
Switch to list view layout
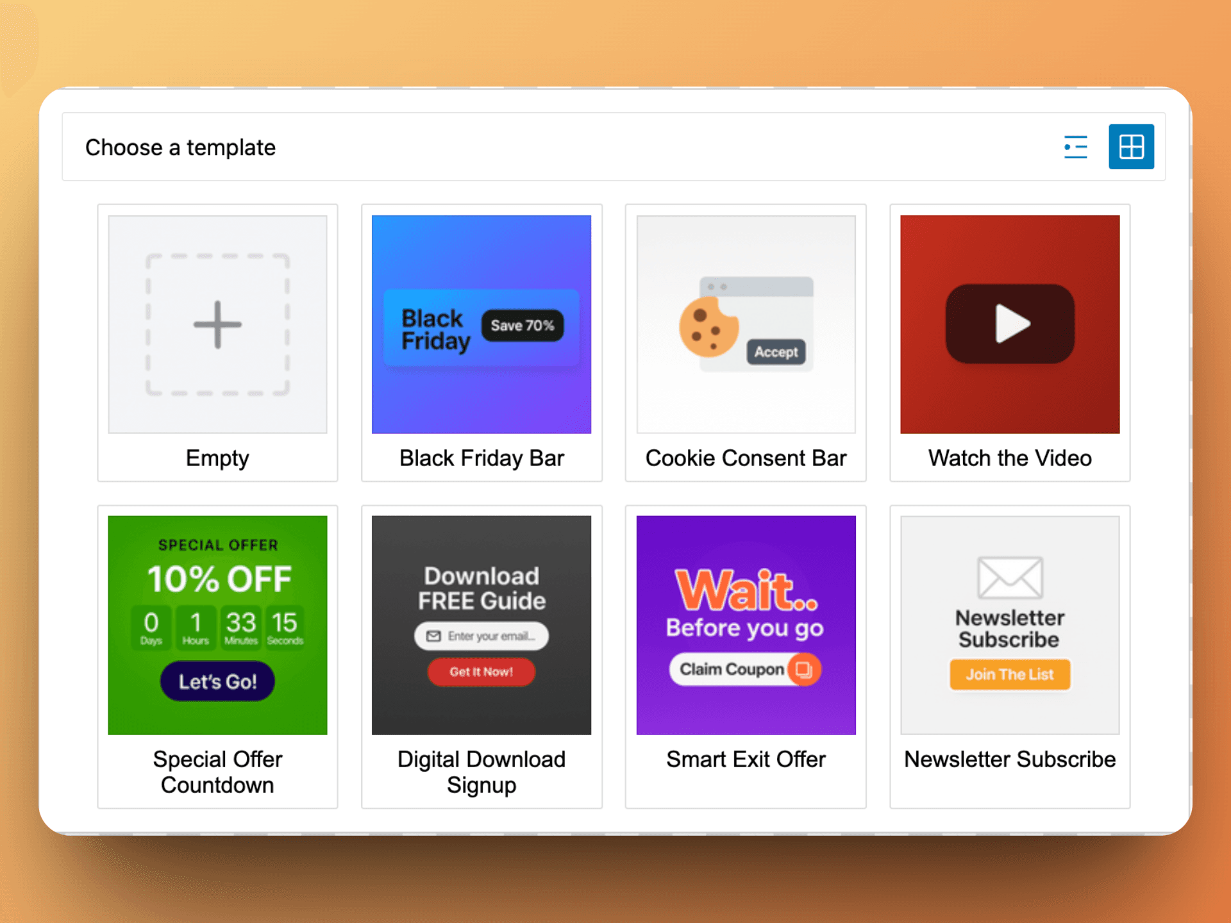point(1076,147)
